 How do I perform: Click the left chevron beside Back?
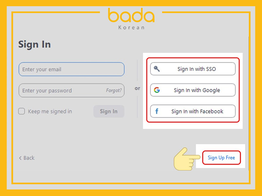pos(20,158)
